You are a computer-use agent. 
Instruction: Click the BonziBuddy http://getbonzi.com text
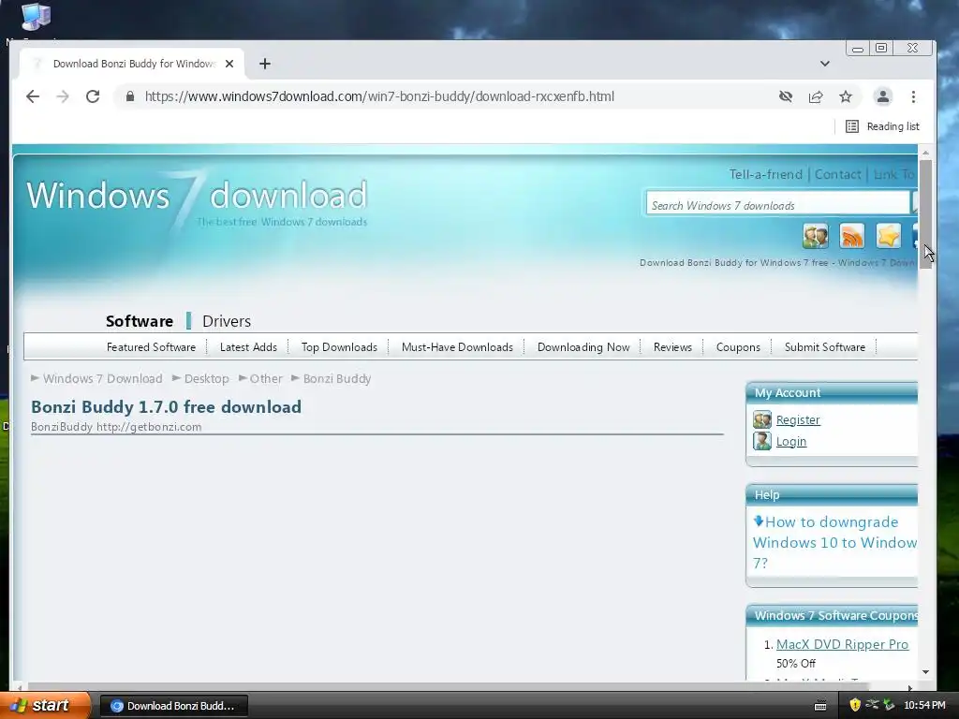pyautogui.click(x=116, y=427)
